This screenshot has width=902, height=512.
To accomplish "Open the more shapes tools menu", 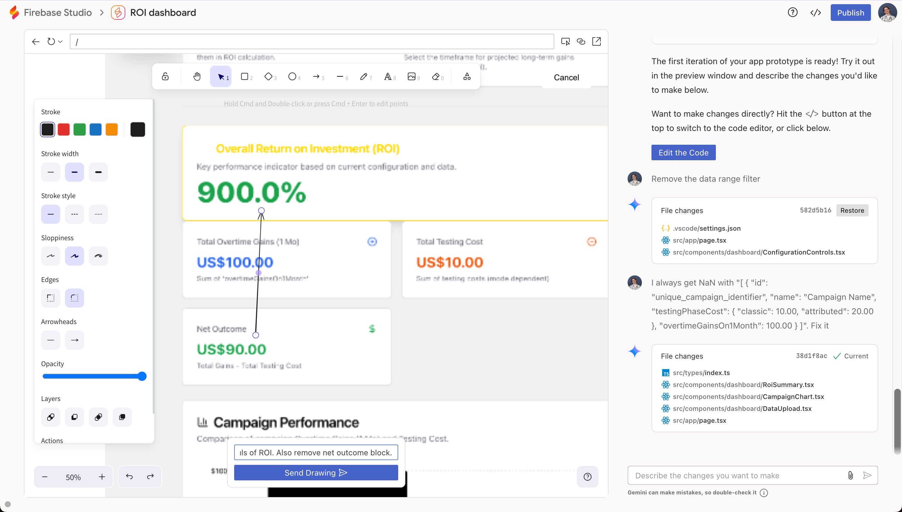I will point(467,77).
